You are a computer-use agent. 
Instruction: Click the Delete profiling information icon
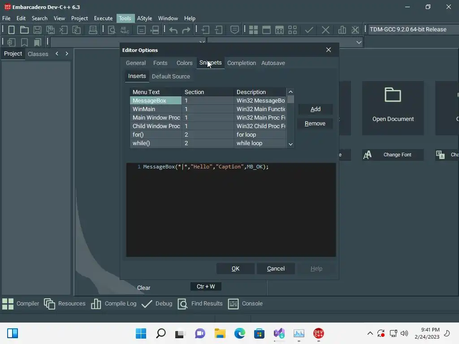pos(355,30)
